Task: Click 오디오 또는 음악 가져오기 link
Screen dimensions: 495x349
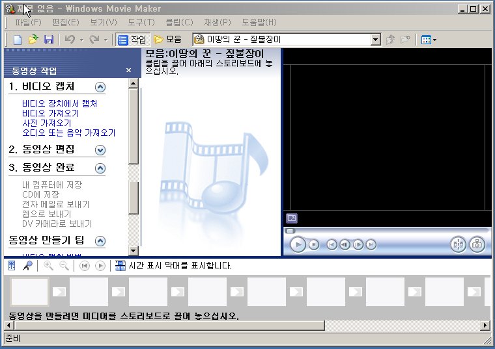Action: click(x=69, y=133)
